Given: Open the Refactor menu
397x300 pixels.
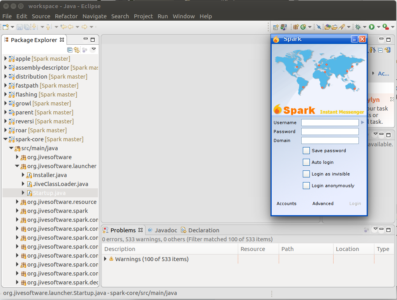Looking at the screenshot, I should 66,16.
